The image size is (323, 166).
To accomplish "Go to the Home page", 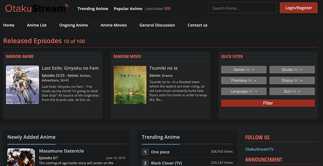I will [9, 25].
